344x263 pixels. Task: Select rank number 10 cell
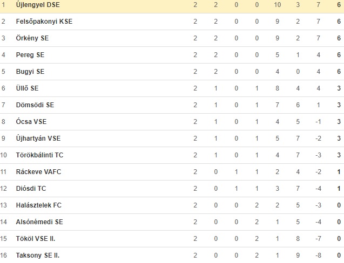click(3, 155)
